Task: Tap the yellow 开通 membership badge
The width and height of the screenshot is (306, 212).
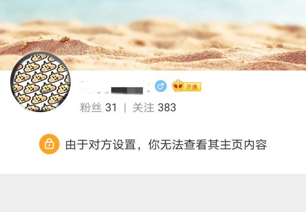Action: (x=192, y=87)
